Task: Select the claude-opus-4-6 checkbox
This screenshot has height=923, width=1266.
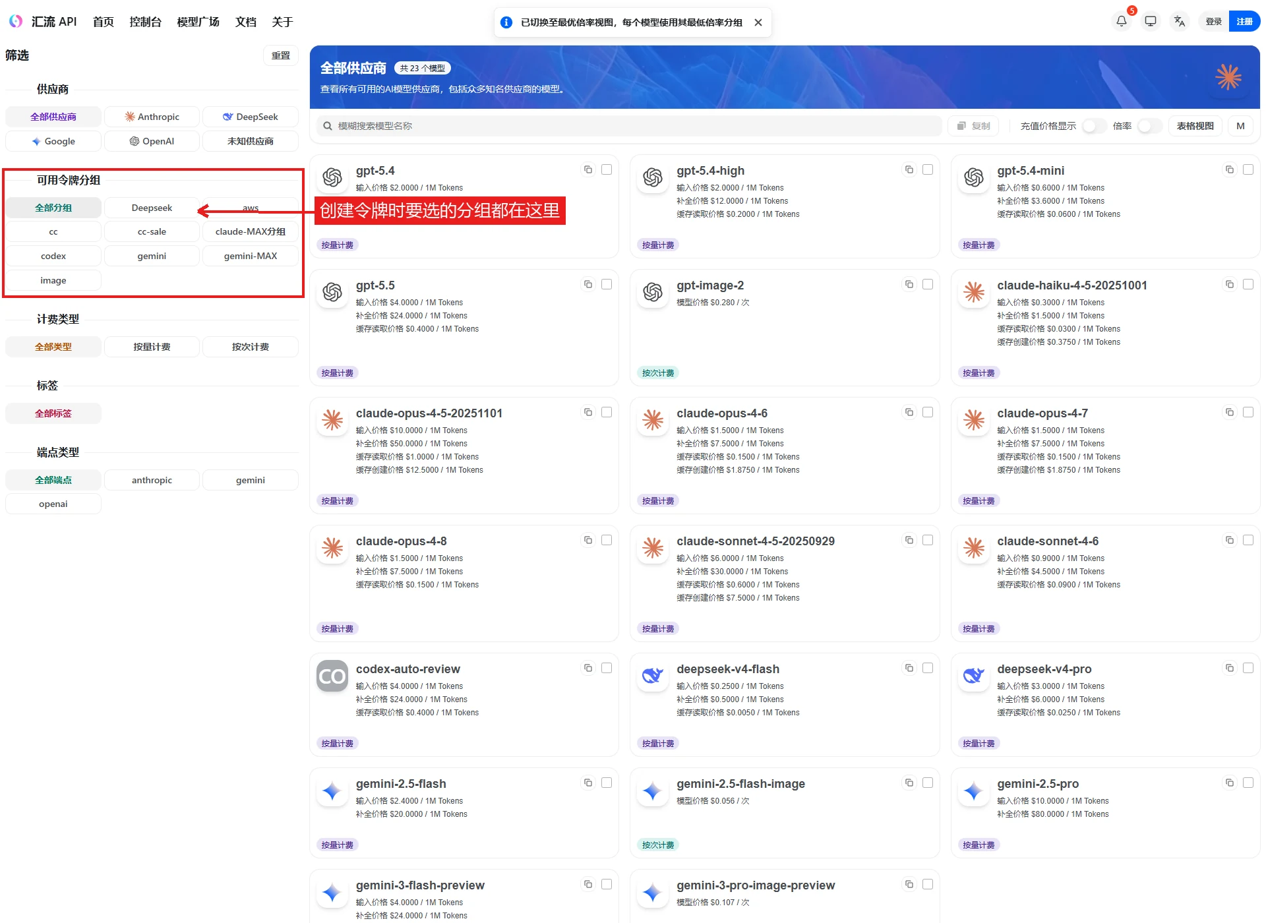Action: click(x=927, y=413)
